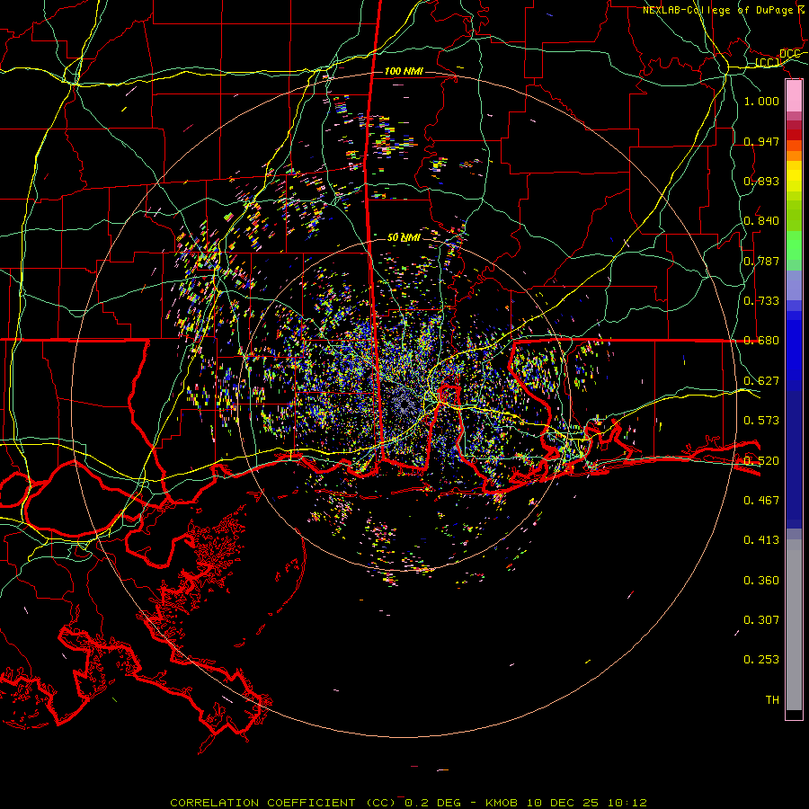Click the 0.253 scale label
The width and height of the screenshot is (809, 809).
point(761,660)
